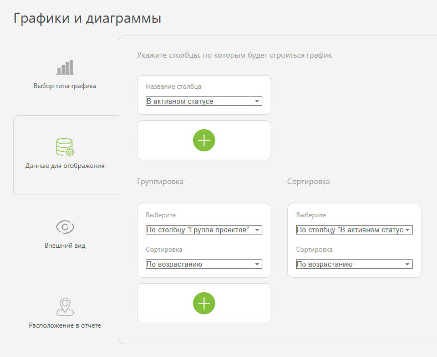The width and height of the screenshot is (437, 357).
Task: Click the "Группировка" section heading
Action: click(160, 181)
